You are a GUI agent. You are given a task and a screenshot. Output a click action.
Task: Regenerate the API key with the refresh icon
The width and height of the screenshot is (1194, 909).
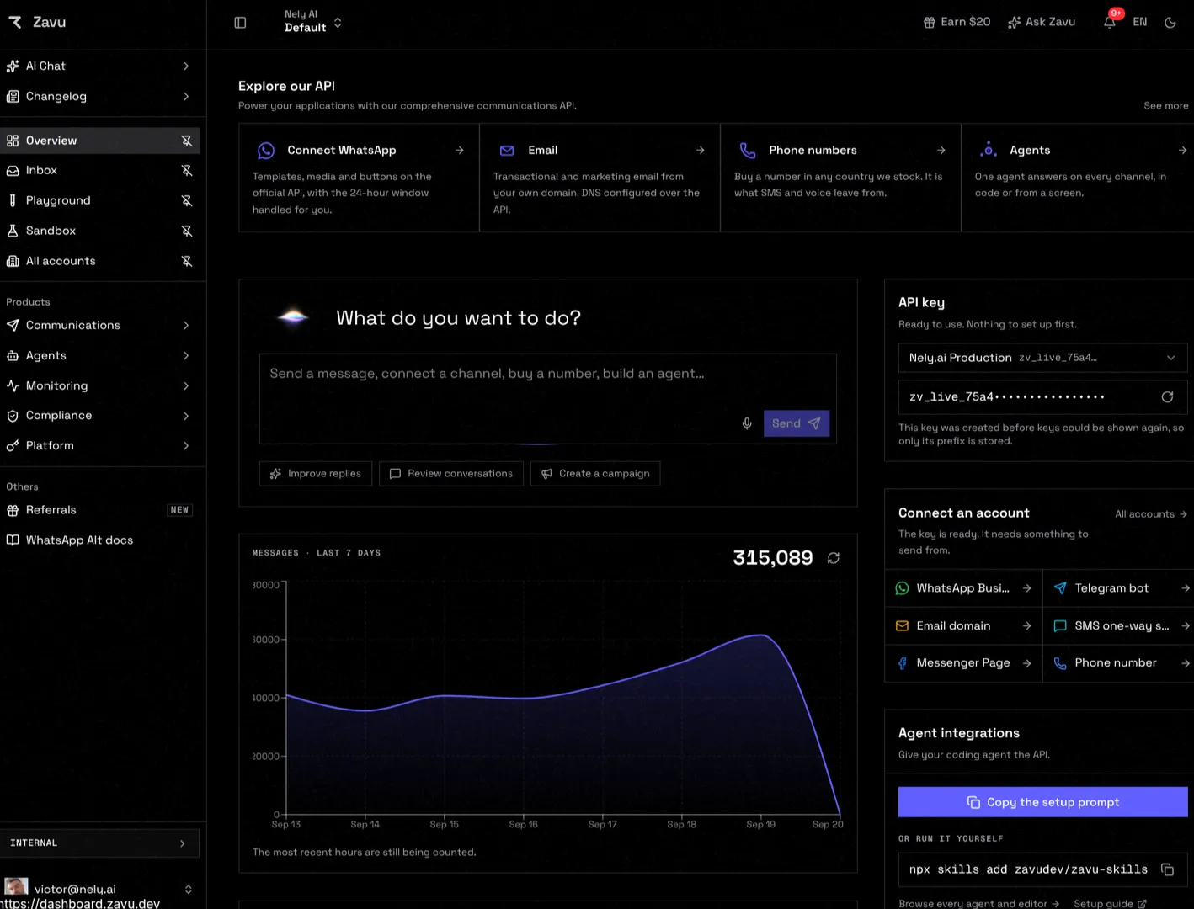1167,397
